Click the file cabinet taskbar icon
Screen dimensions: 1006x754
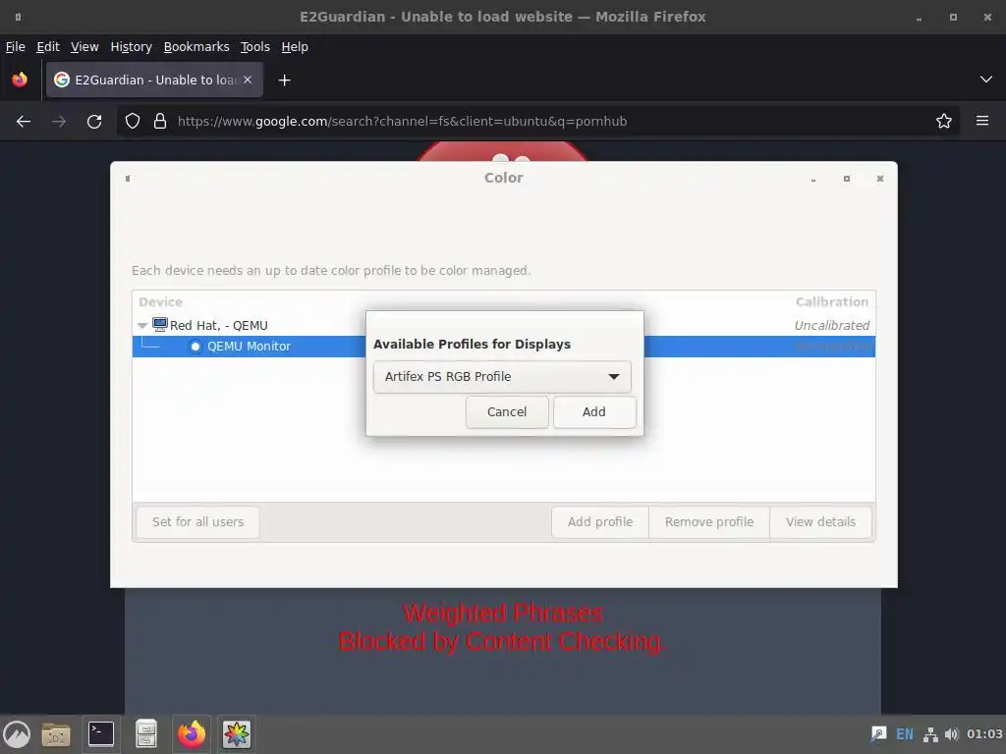point(146,734)
